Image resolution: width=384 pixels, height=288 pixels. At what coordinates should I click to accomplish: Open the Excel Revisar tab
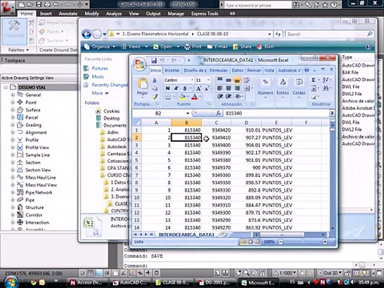pyautogui.click(x=254, y=70)
